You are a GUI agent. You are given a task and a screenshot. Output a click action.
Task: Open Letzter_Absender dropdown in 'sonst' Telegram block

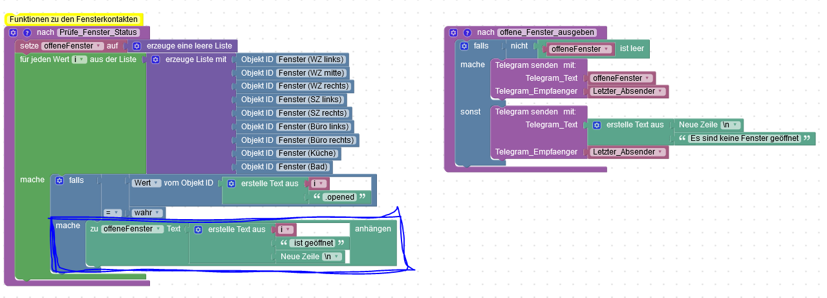[x=628, y=152]
